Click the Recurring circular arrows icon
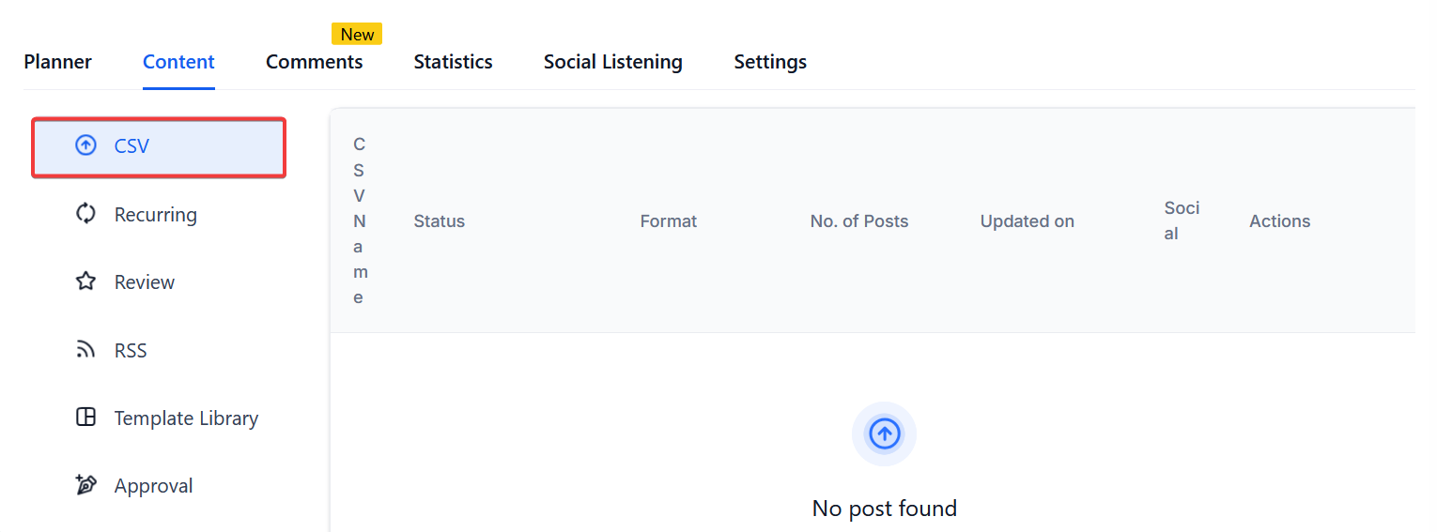Screen dimensions: 1437x532 point(85,214)
